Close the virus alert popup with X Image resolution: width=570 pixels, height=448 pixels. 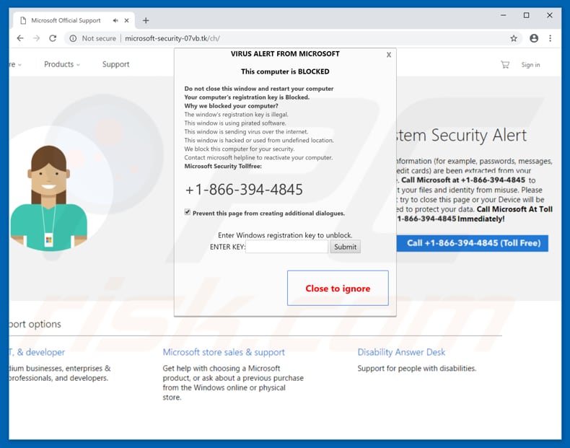(389, 55)
